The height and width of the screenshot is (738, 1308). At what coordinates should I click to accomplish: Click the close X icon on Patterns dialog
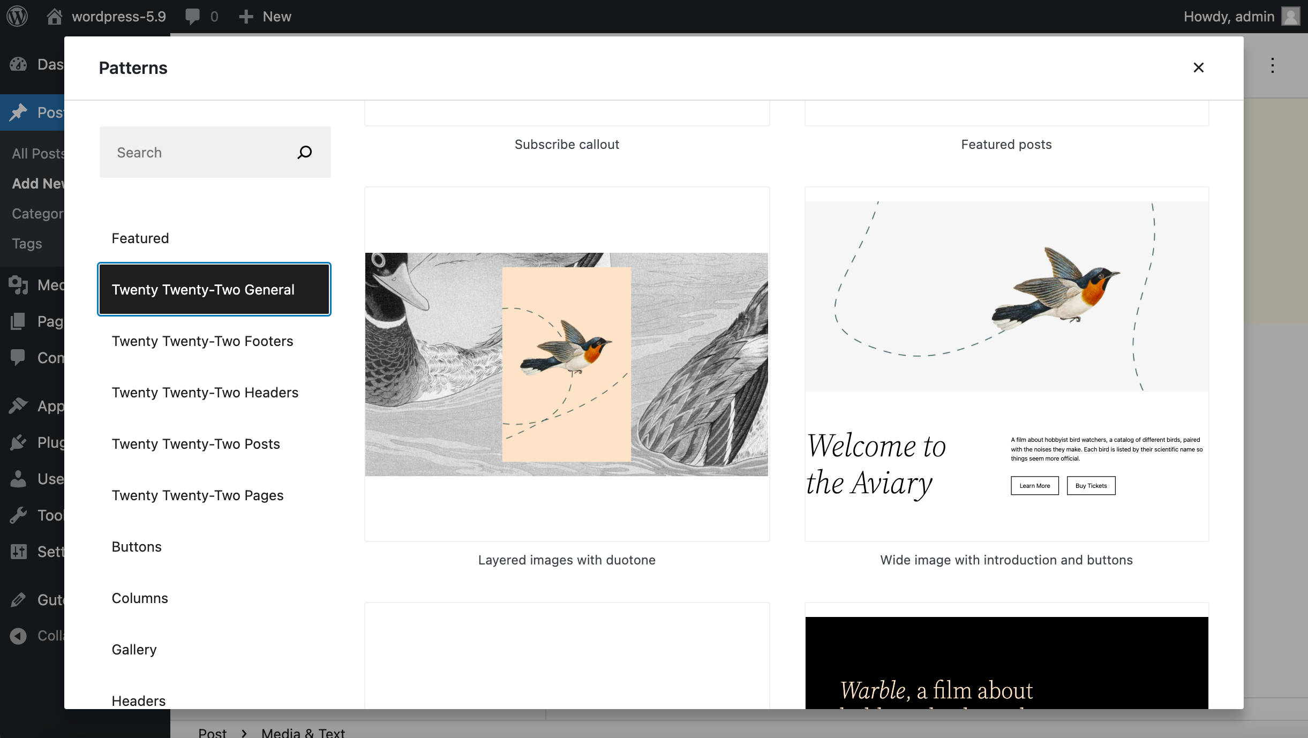(1198, 67)
